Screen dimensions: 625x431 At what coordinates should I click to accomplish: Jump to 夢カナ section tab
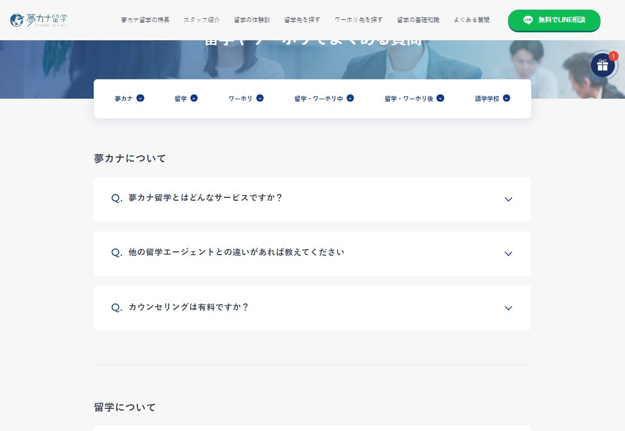[130, 98]
